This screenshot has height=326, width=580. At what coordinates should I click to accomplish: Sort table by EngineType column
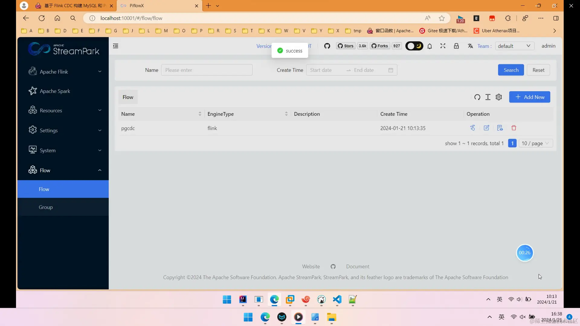click(x=286, y=114)
